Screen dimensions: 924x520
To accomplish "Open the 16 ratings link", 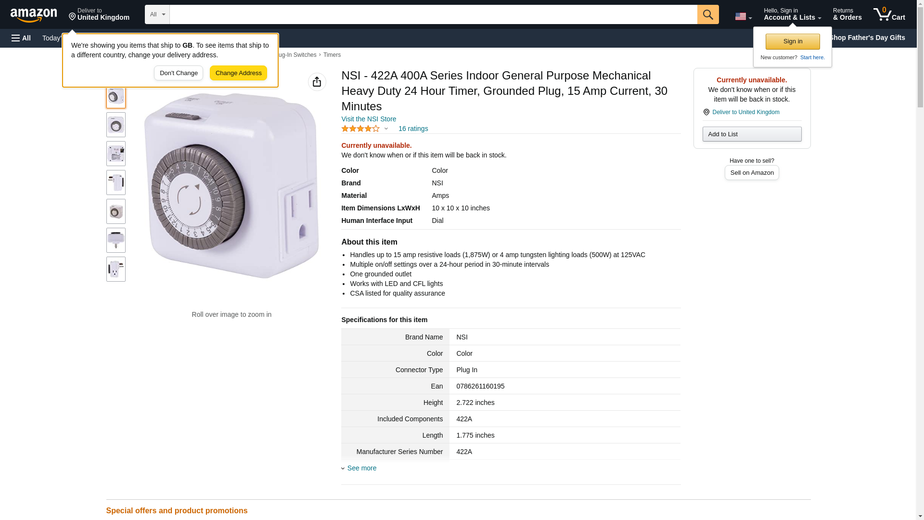I will pos(413,129).
